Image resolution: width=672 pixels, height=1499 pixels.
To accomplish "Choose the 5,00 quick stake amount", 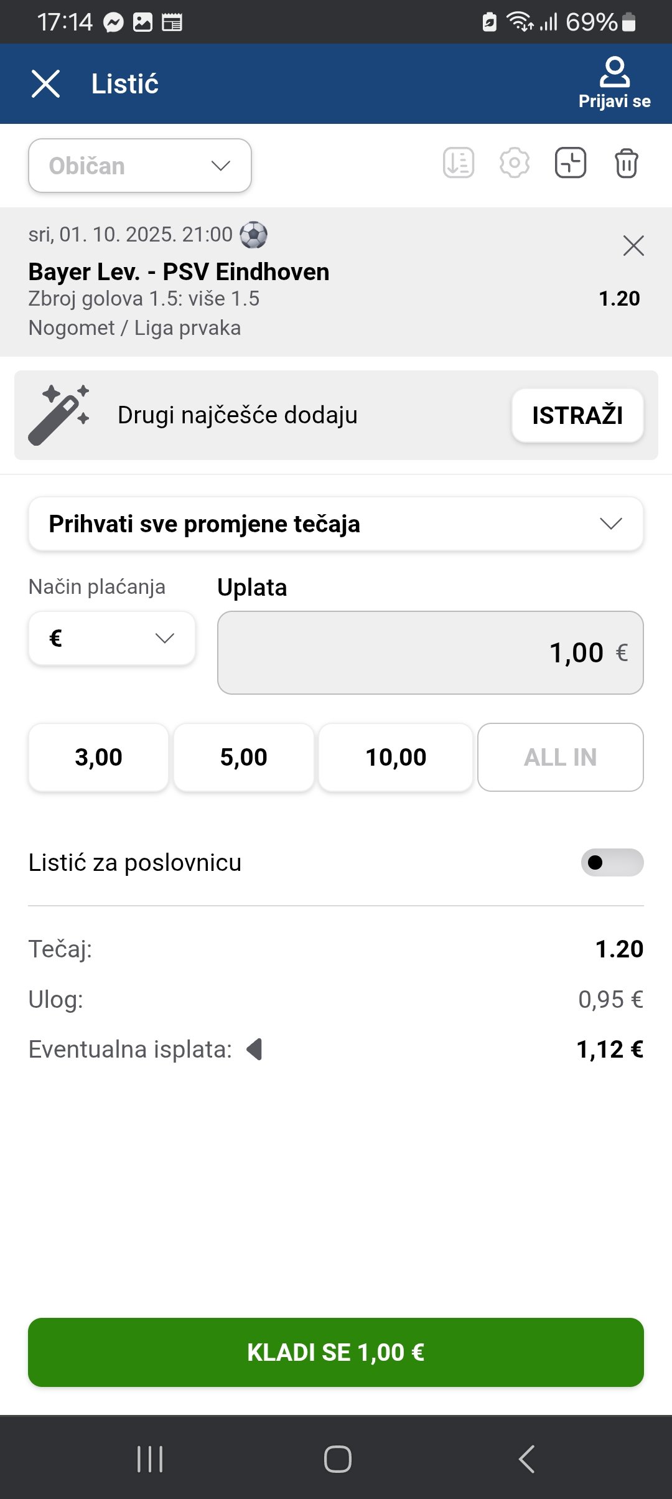I will pos(243,758).
